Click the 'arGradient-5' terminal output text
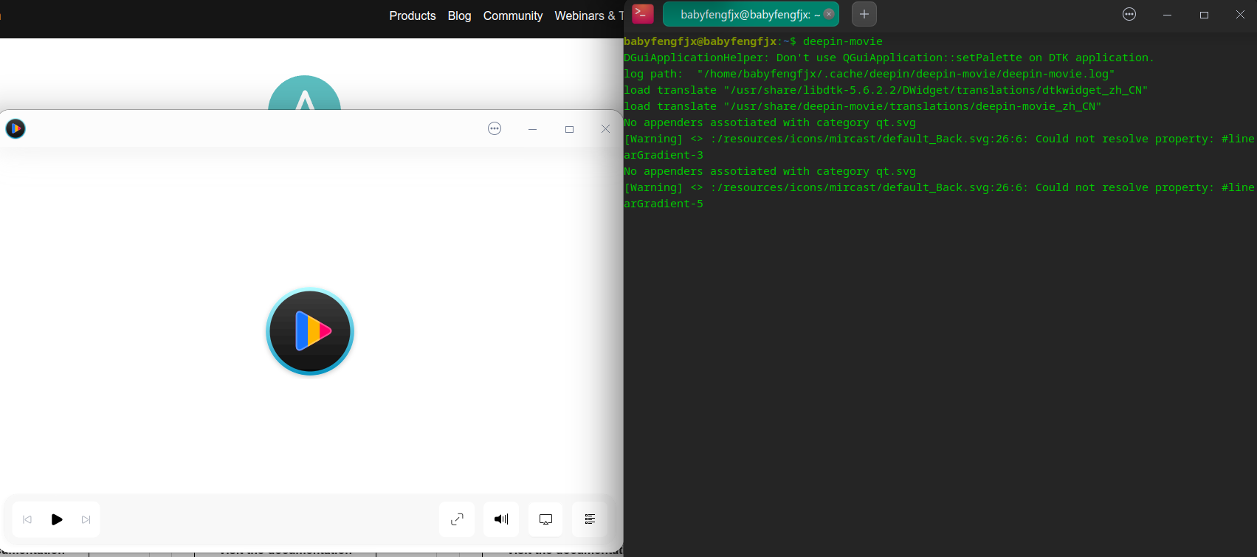 pos(664,204)
